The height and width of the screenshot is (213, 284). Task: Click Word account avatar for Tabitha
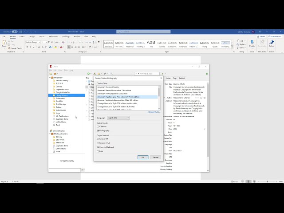coord(253,32)
